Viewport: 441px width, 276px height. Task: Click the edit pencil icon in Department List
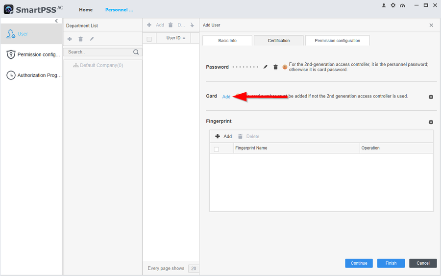(x=92, y=39)
